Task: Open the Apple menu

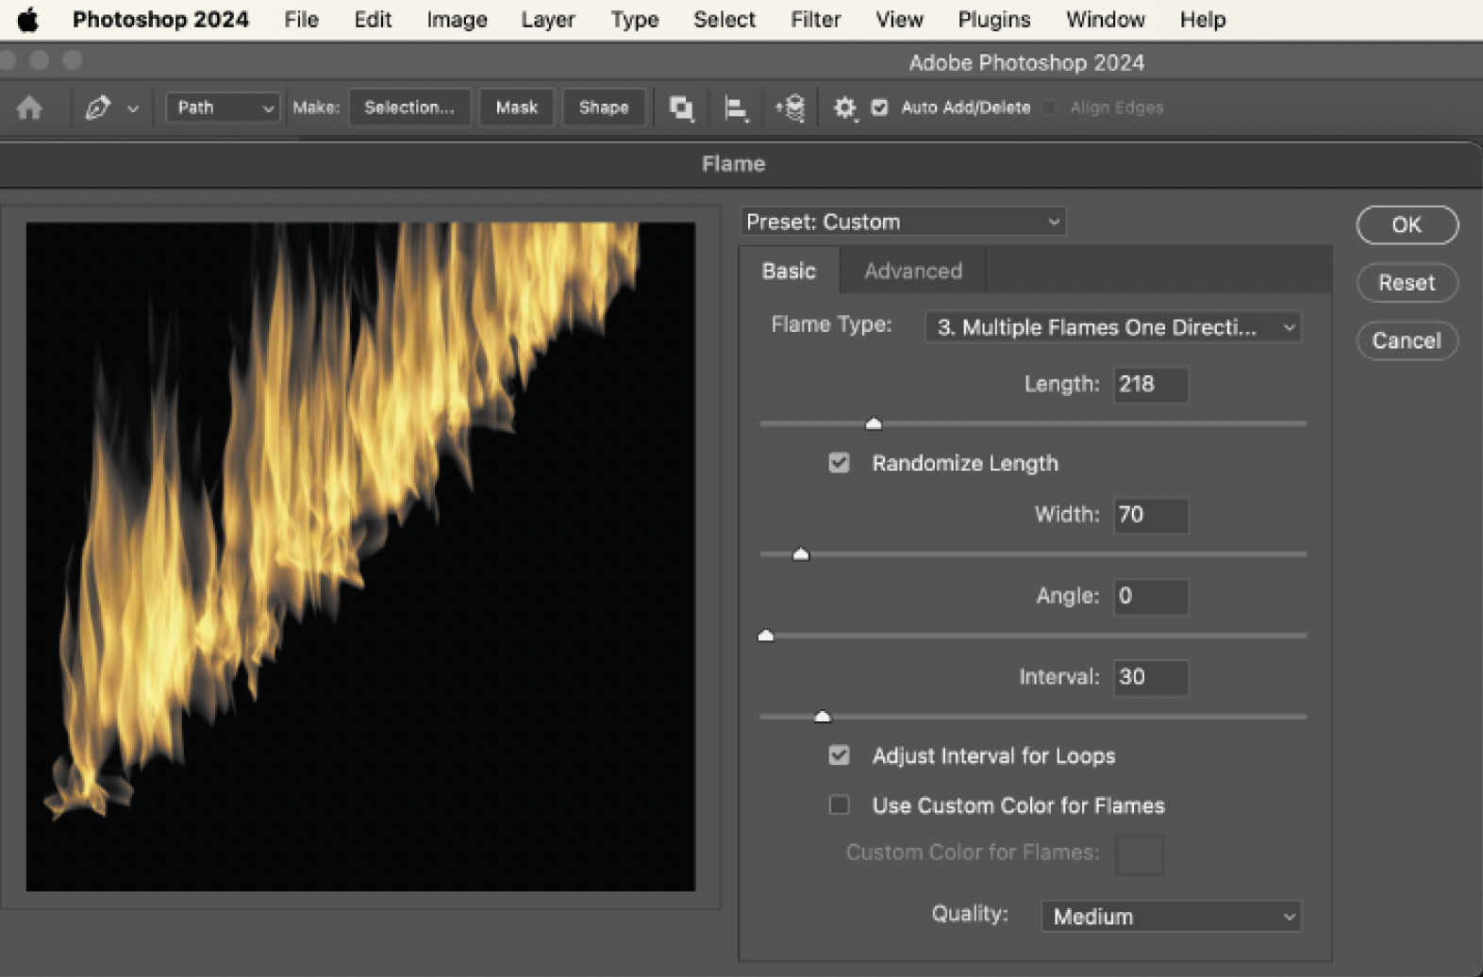Action: coord(27,19)
